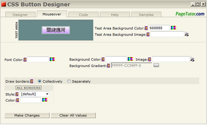This screenshot has width=207, height=125.
Task: Focus the button Image path field
Action: click(x=171, y=59)
